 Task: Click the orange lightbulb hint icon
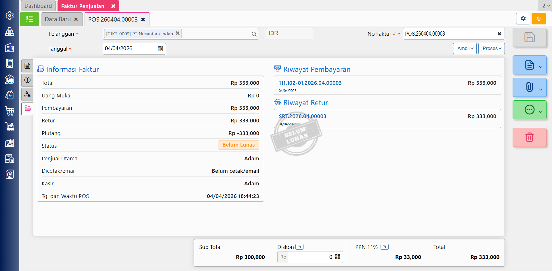tap(538, 19)
